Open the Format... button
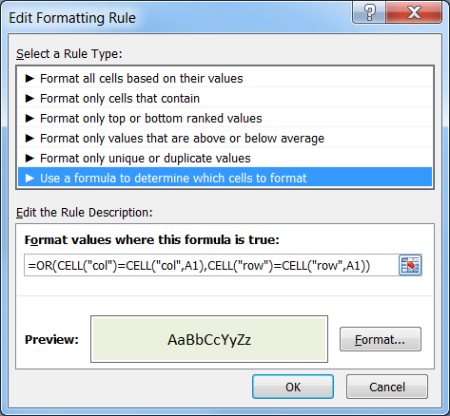450x416 pixels. [x=381, y=339]
